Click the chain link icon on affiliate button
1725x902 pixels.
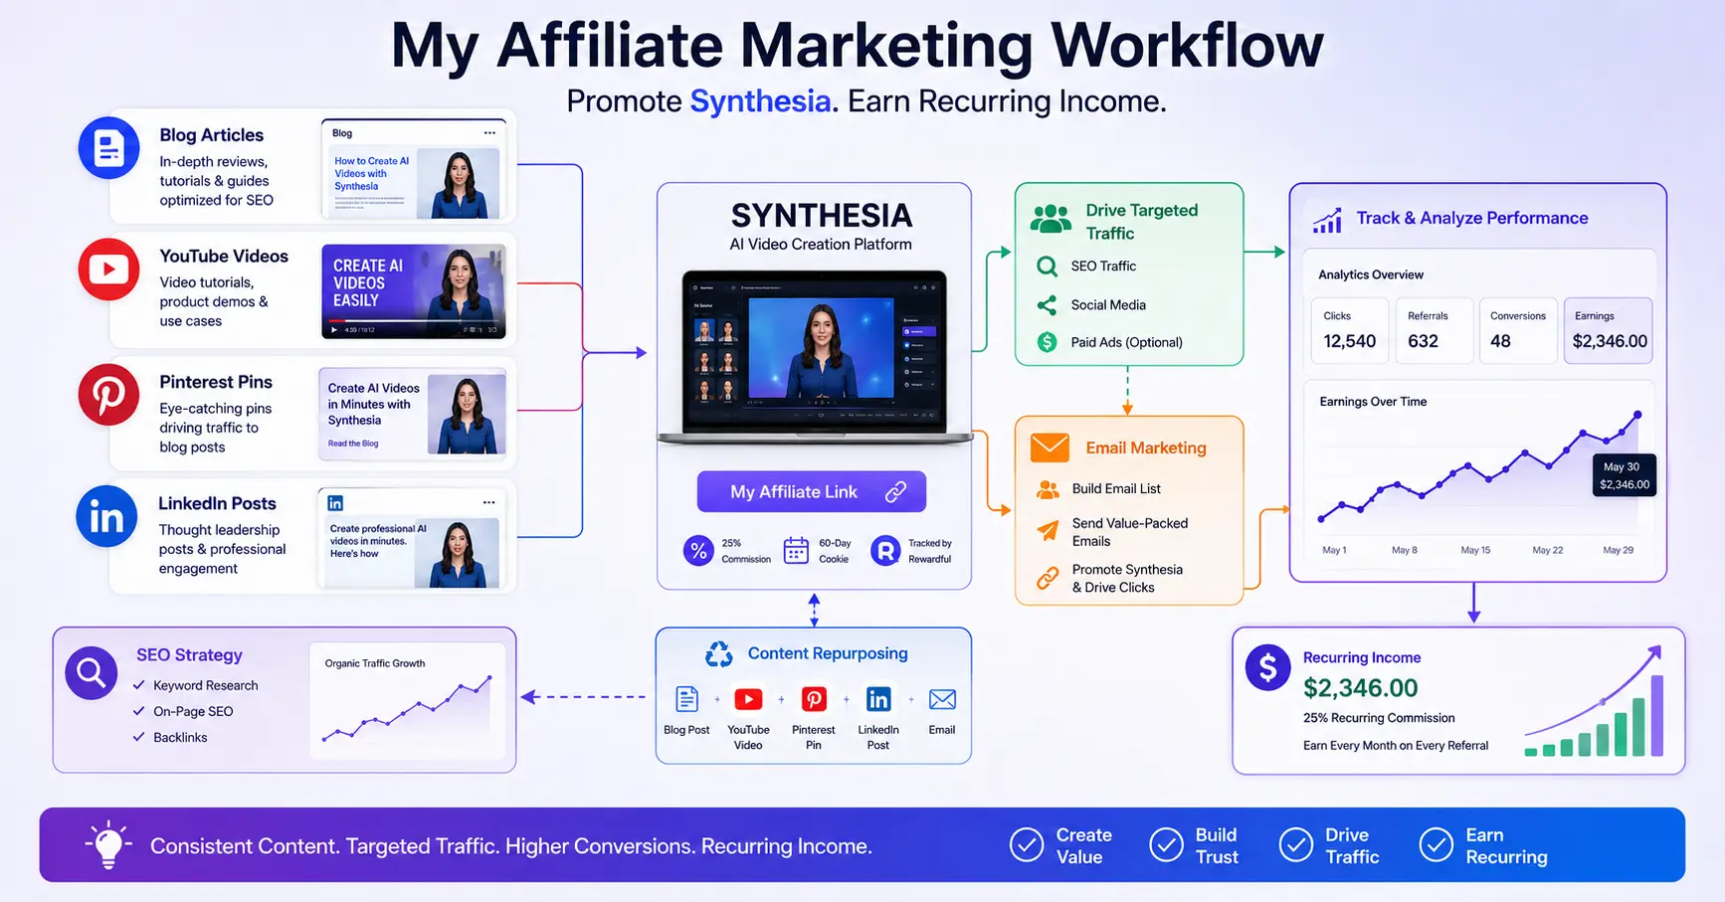coord(895,491)
